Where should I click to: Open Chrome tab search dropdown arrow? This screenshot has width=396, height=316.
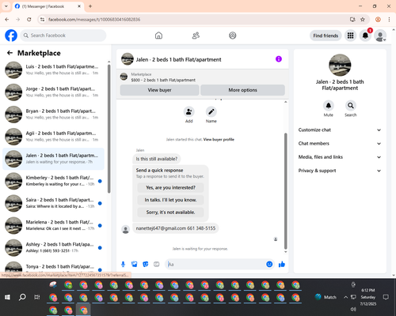[x=6, y=6]
